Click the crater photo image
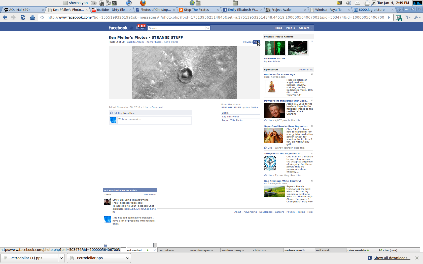This screenshot has width=423, height=264. coord(184,72)
